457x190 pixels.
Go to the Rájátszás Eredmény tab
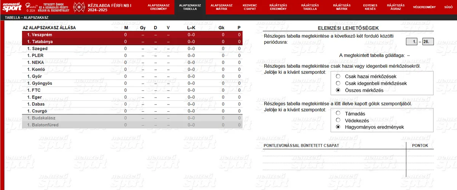pos(278,7)
